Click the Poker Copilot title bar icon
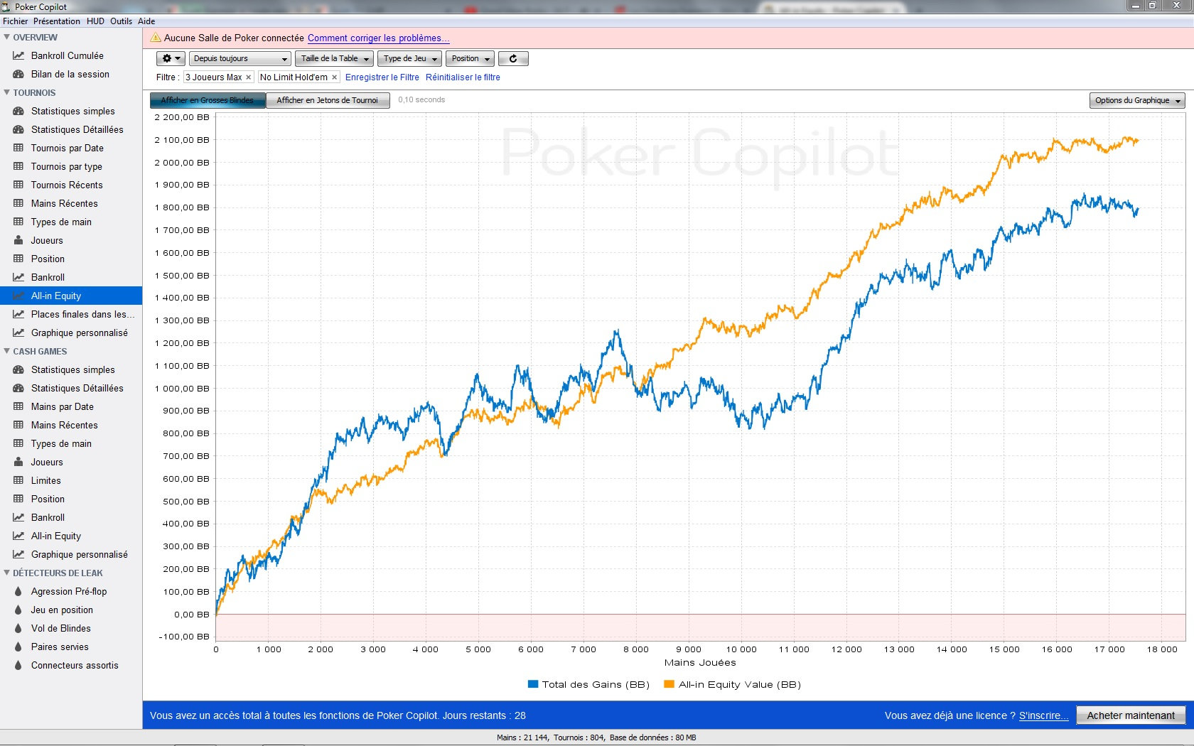This screenshot has height=746, width=1194. coord(6,6)
